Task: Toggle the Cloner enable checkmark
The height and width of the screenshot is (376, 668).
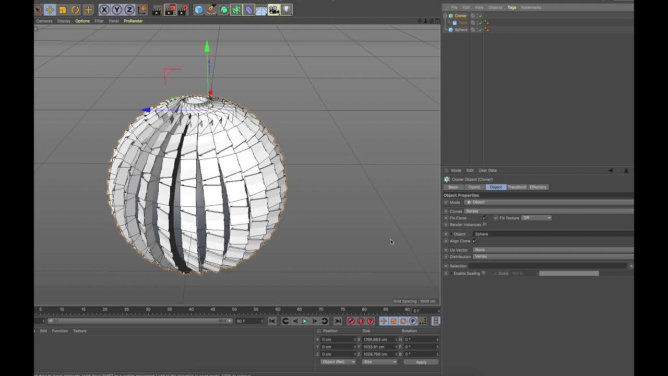Action: coord(480,16)
